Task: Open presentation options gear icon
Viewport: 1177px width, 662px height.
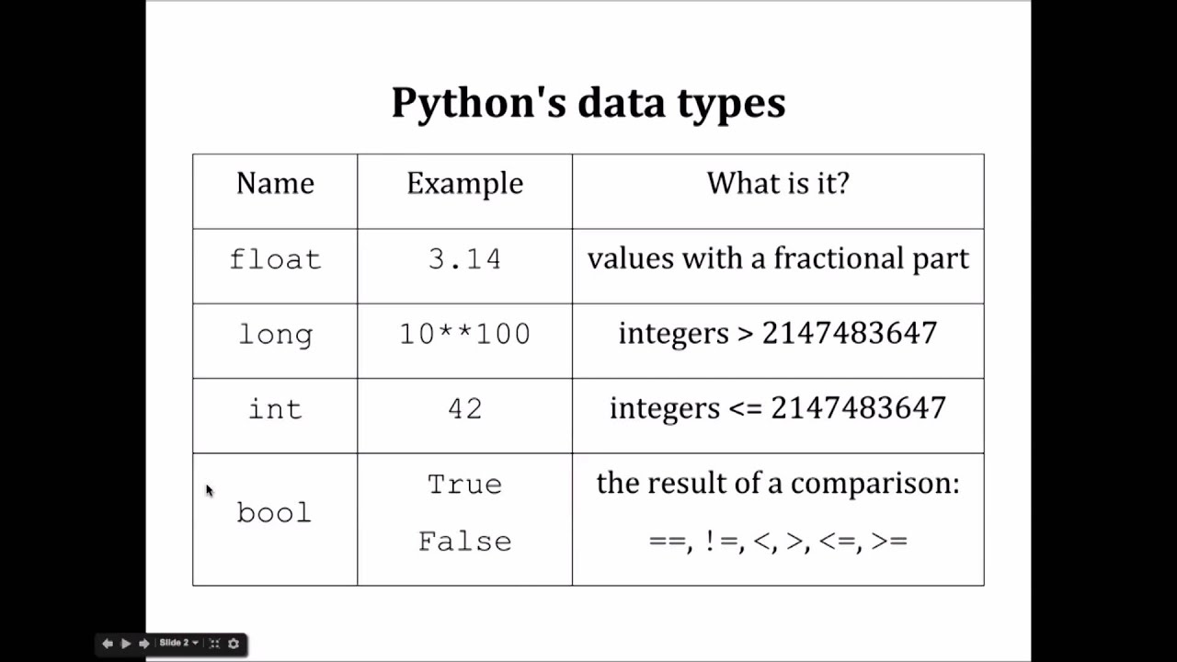Action: (234, 644)
